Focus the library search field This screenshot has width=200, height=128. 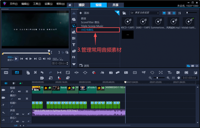pyautogui.click(x=145, y=13)
